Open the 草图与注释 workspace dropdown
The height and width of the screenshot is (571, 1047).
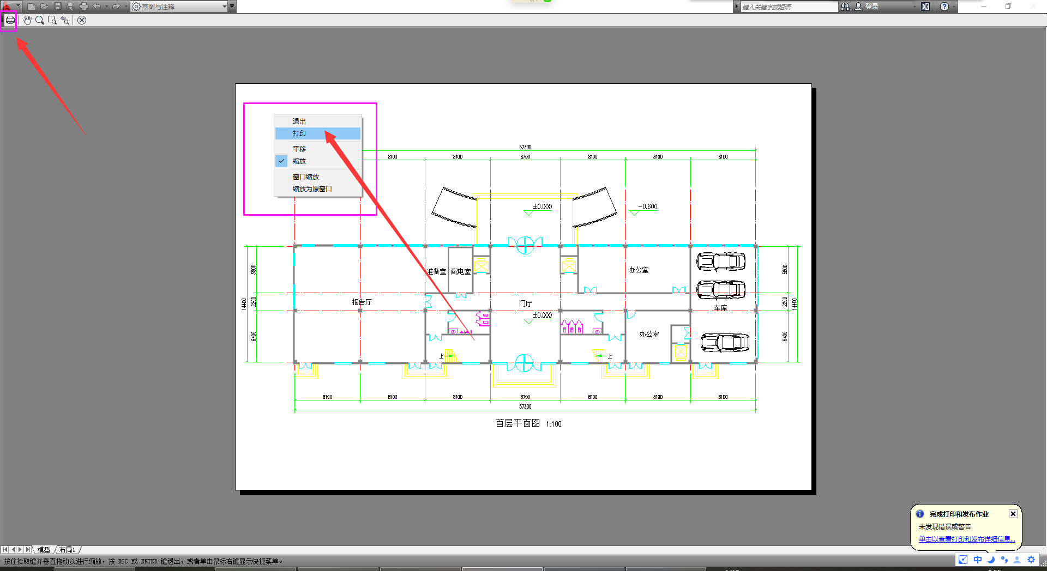179,7
